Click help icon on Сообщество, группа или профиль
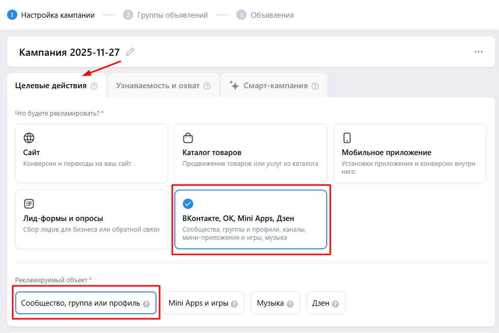 pyautogui.click(x=146, y=304)
